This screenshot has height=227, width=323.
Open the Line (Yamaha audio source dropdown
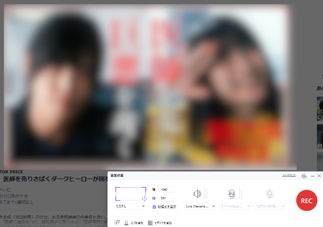(200, 206)
